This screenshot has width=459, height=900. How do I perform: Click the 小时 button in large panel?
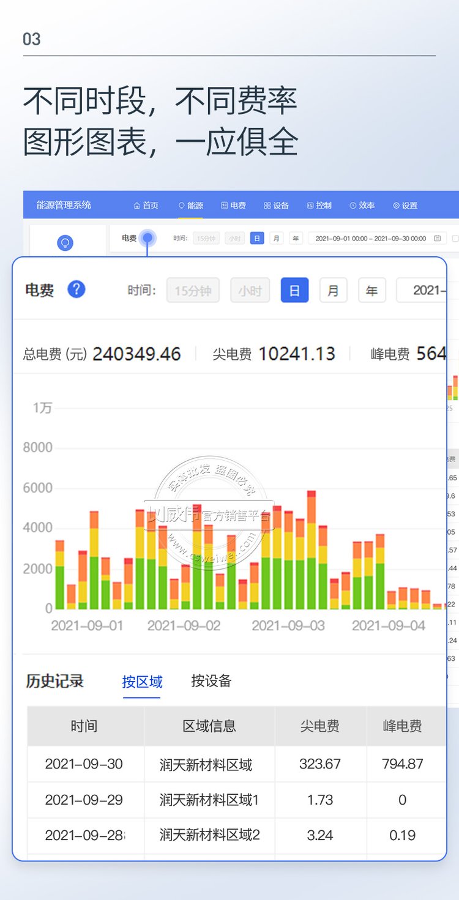(250, 291)
